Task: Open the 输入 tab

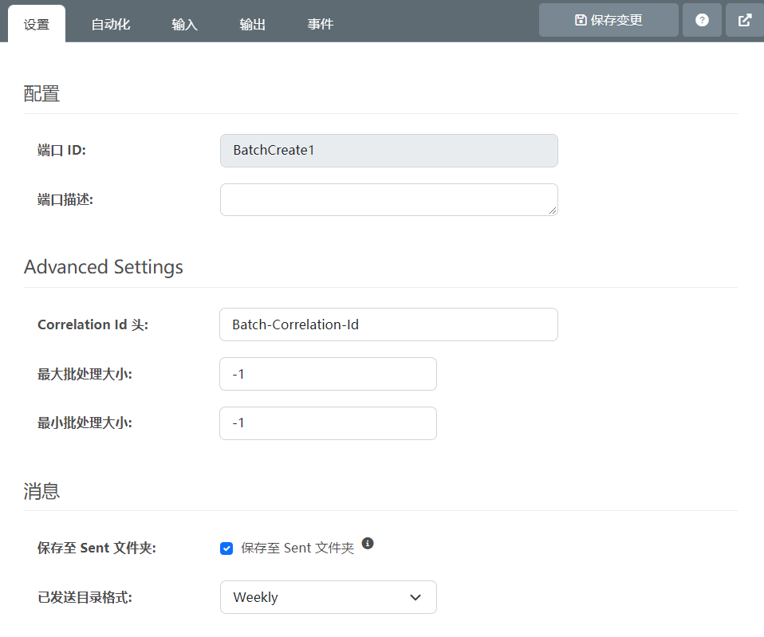Action: [185, 25]
